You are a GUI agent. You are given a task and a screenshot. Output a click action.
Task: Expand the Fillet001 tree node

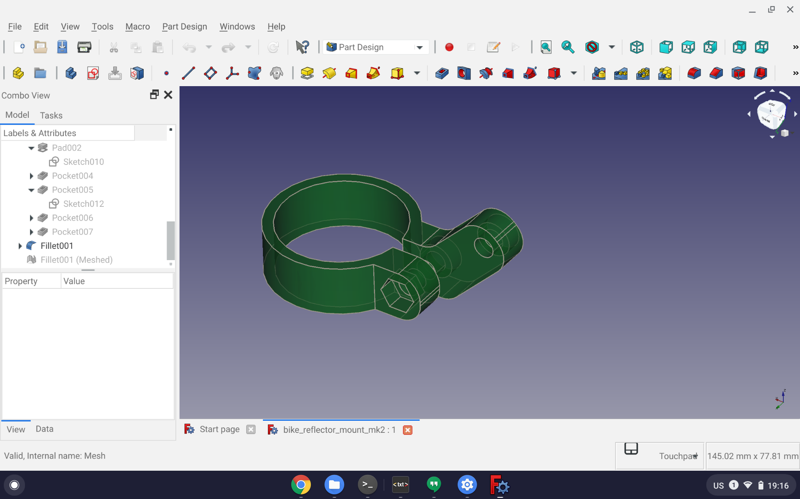click(x=20, y=246)
